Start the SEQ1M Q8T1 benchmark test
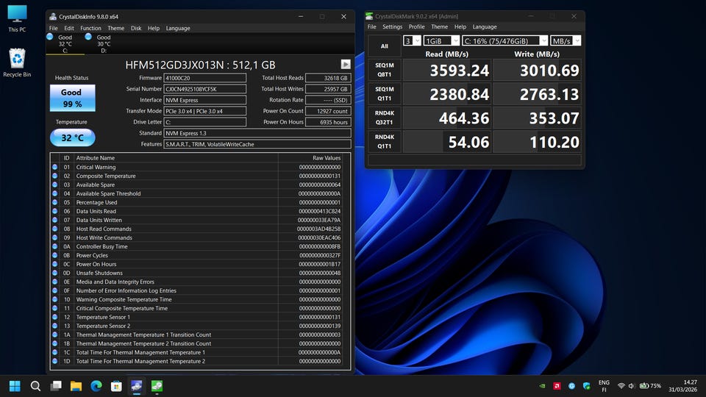 [385, 70]
